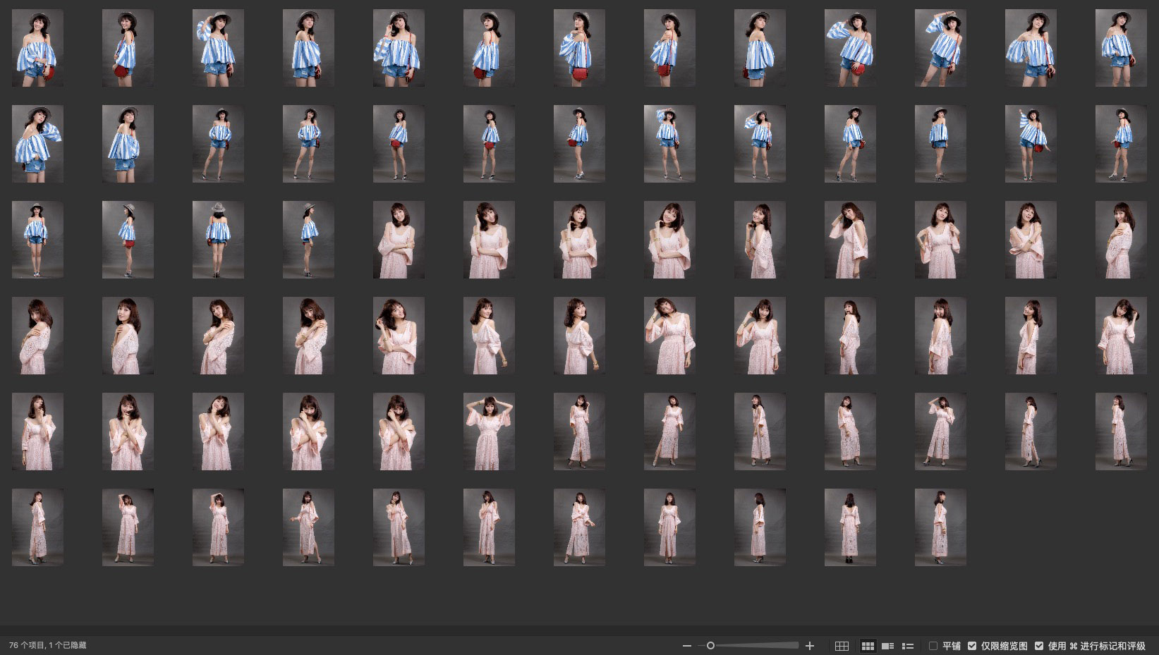Select the first thumbnail in the bottom row
This screenshot has width=1159, height=655.
[x=37, y=527]
